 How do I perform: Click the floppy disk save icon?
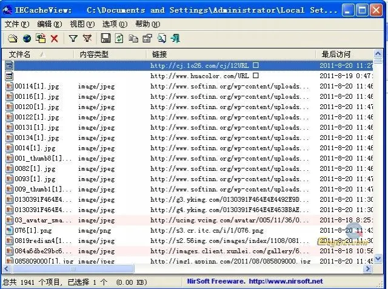pos(105,39)
